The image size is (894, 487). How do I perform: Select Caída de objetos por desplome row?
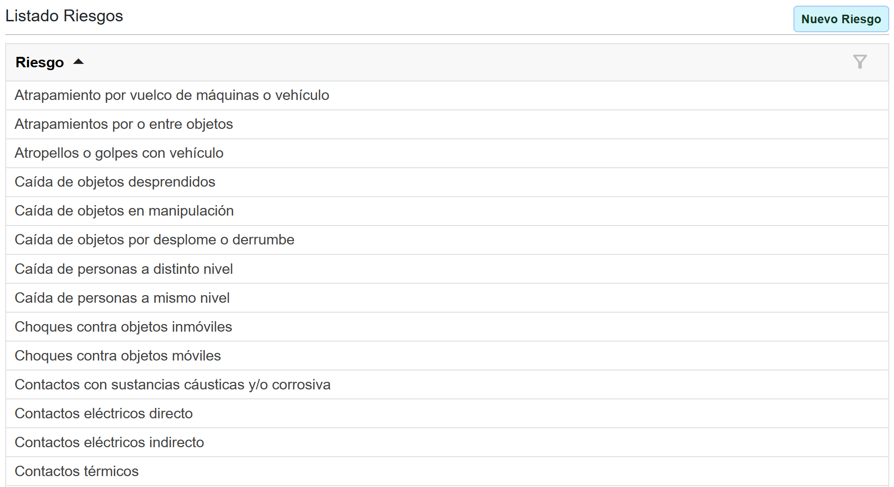[x=155, y=240]
